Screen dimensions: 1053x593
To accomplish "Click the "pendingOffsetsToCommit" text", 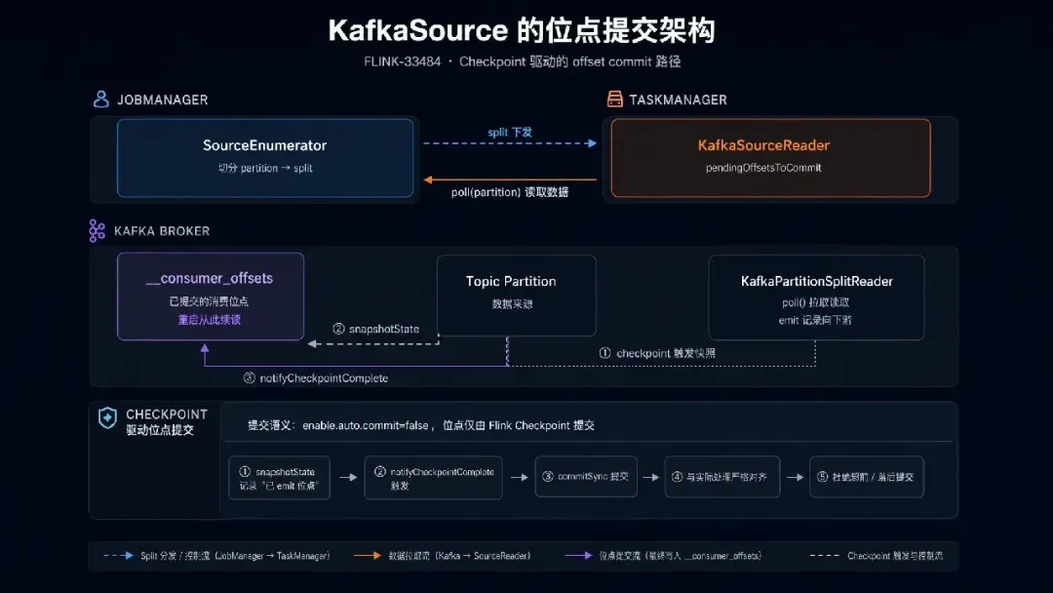I will point(763,168).
